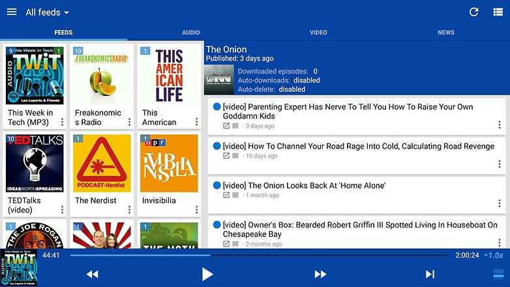Open overflow menu for This American Life
This screenshot has height=287, width=510.
(196, 122)
